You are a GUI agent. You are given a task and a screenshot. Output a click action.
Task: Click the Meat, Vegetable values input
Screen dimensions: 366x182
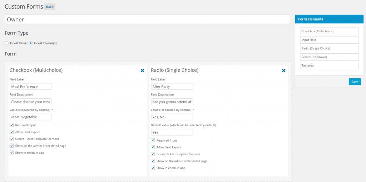31,117
